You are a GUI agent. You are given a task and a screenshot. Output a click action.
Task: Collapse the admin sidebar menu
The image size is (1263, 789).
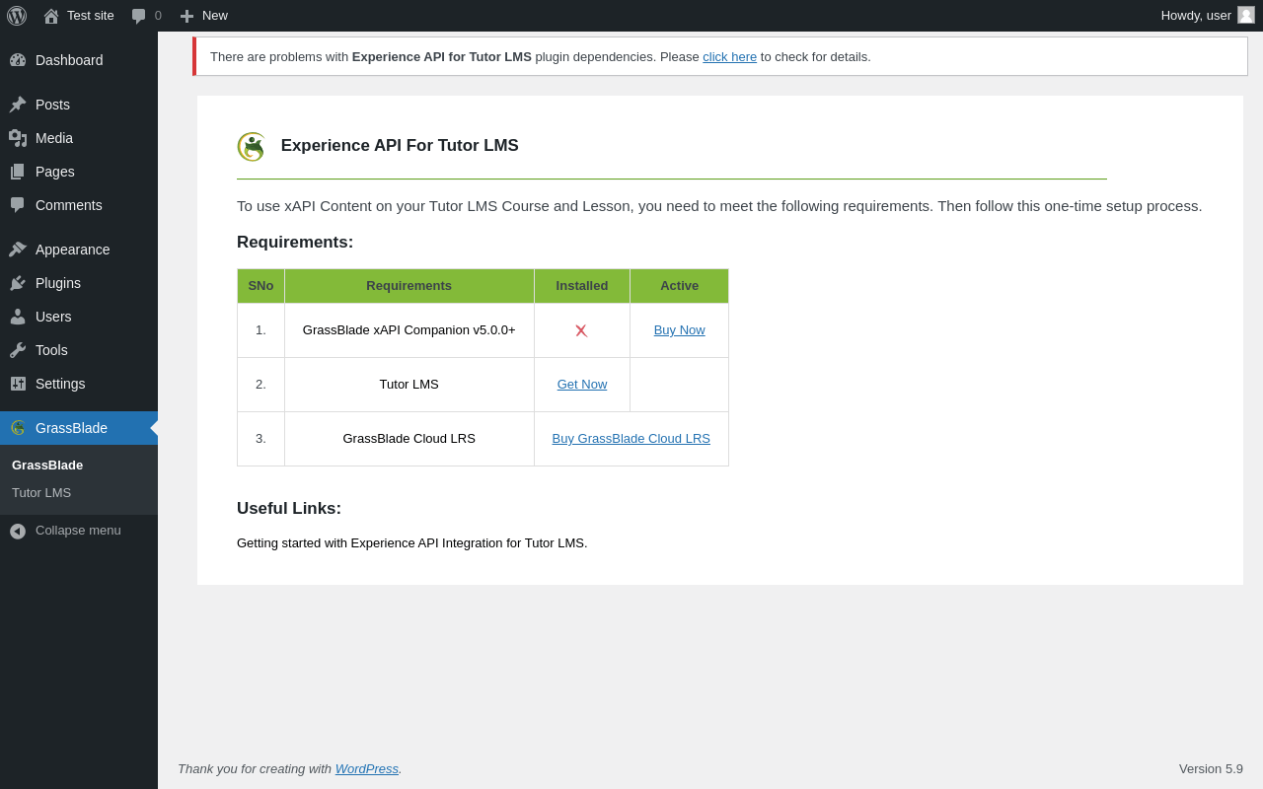(x=79, y=531)
